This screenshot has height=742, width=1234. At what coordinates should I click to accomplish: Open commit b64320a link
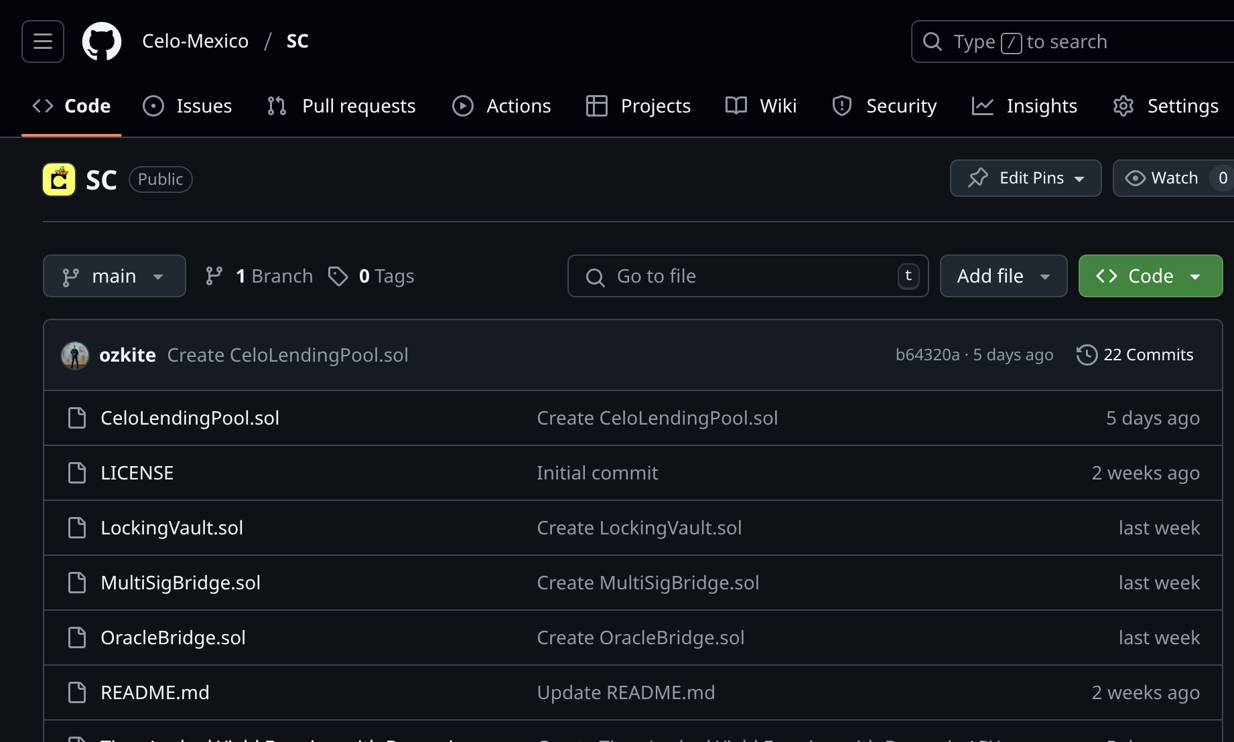pyautogui.click(x=927, y=355)
